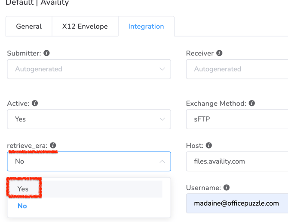This screenshot has width=288, height=222.
Task: Collapse the retrieve_era dropdown
Action: click(x=162, y=161)
